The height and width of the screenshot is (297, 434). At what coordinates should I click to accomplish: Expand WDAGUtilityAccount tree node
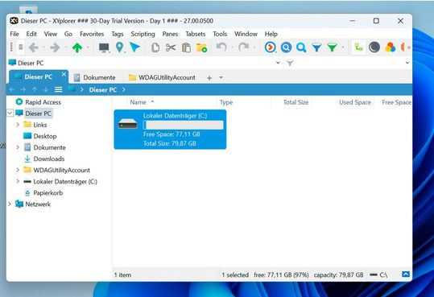click(18, 170)
